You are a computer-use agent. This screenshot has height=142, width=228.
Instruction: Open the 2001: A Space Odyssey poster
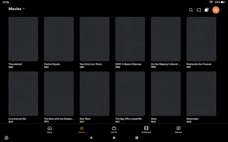(130, 39)
